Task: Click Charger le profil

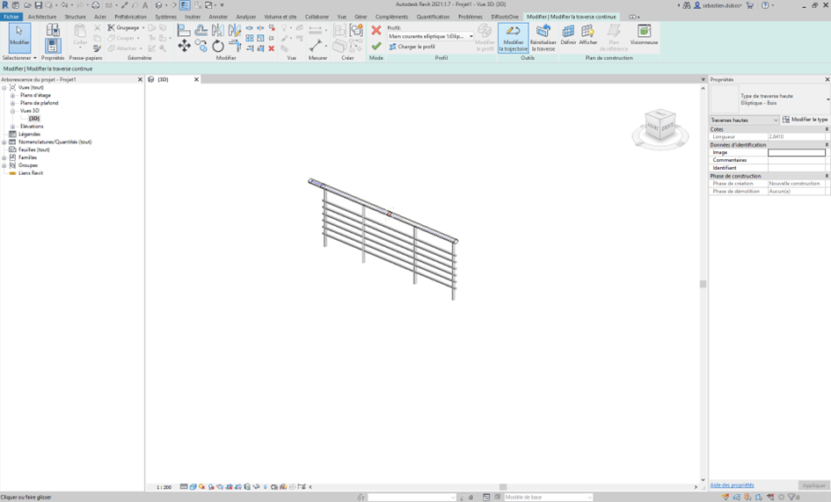Action: pos(412,47)
